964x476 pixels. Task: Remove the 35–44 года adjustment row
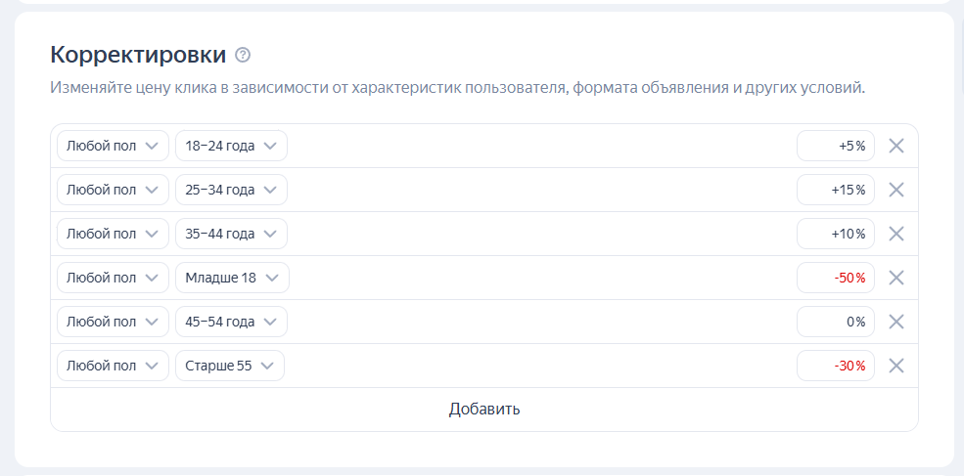[x=895, y=234]
